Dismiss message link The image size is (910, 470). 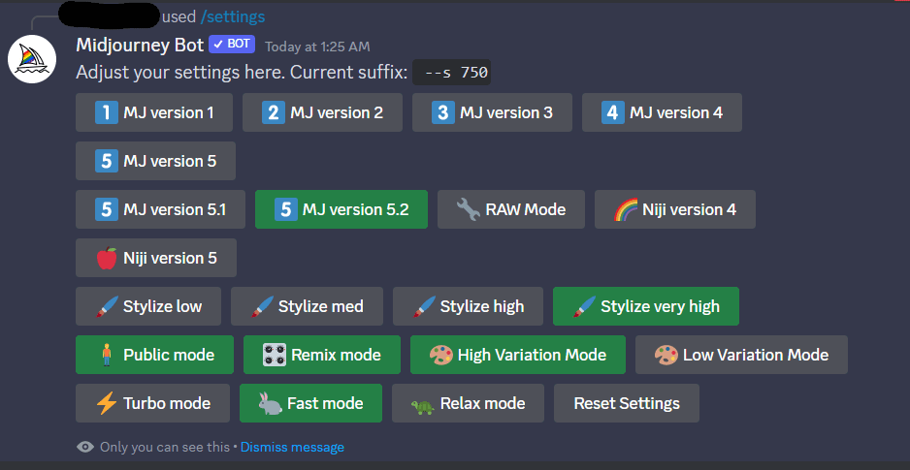tap(292, 447)
